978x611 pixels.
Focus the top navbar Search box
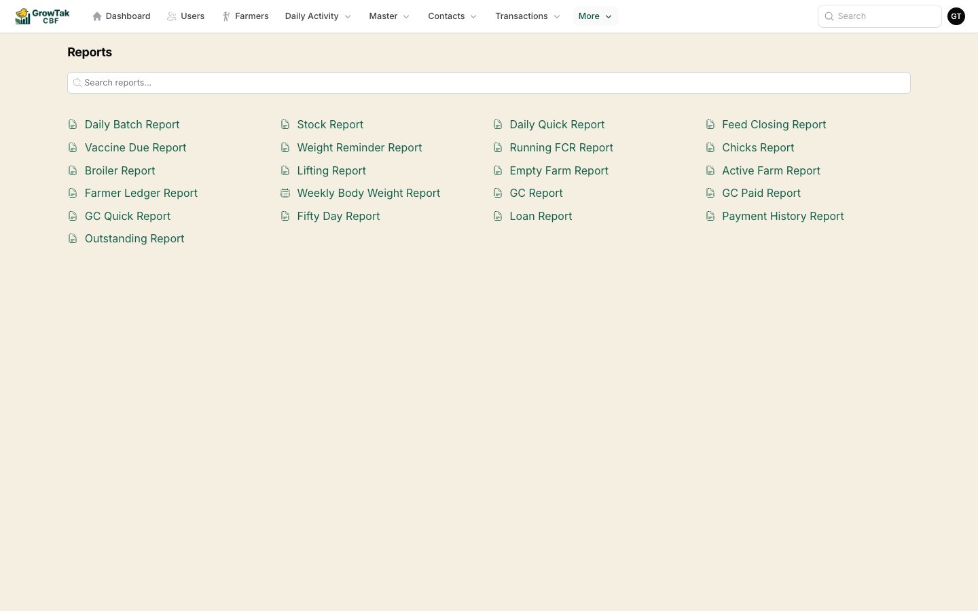coord(880,16)
